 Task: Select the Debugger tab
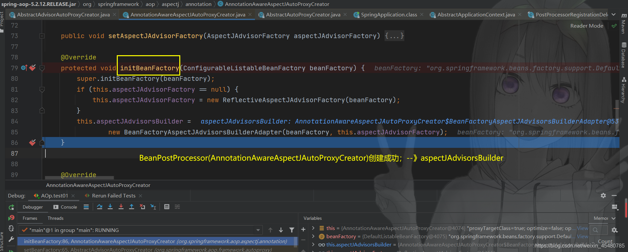coord(33,207)
